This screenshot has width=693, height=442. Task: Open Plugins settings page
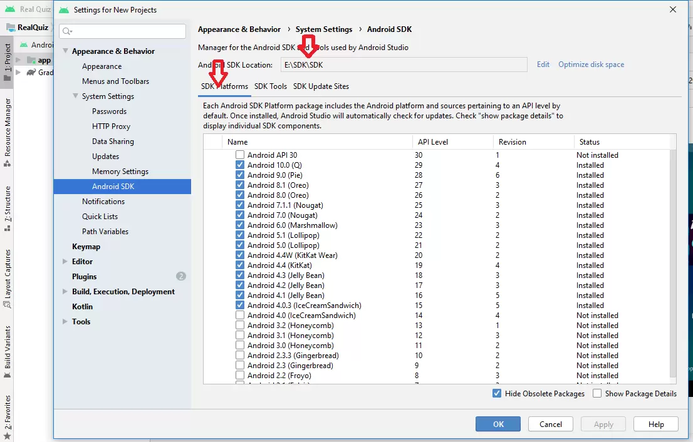click(85, 277)
